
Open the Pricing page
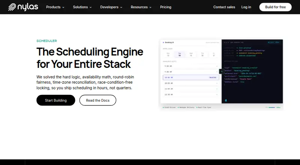(166, 7)
